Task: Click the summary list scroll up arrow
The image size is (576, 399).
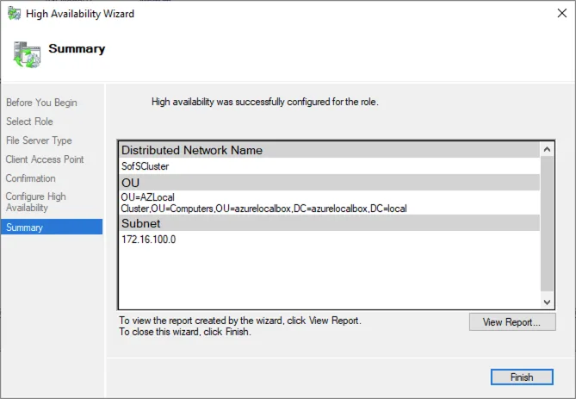Action: point(548,149)
